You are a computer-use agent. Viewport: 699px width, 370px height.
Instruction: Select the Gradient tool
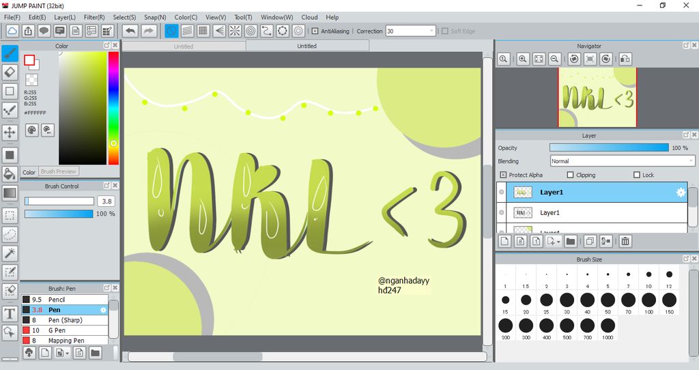10,193
